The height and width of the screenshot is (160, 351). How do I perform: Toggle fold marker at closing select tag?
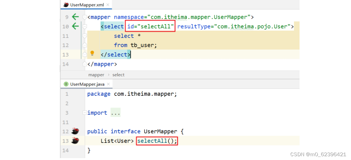[84, 55]
